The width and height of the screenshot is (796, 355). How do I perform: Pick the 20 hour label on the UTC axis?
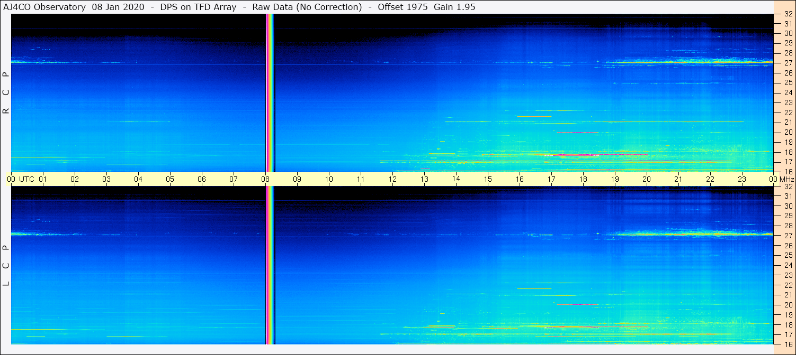(x=647, y=179)
